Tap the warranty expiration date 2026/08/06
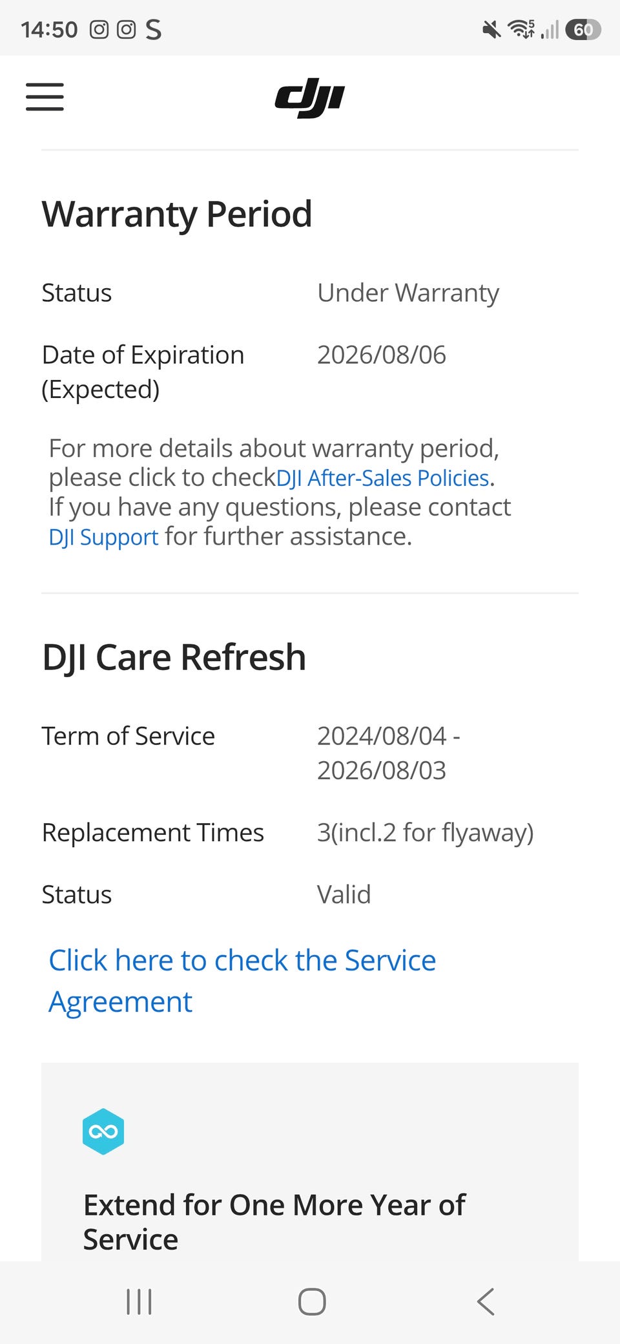620x1344 pixels. click(x=382, y=355)
